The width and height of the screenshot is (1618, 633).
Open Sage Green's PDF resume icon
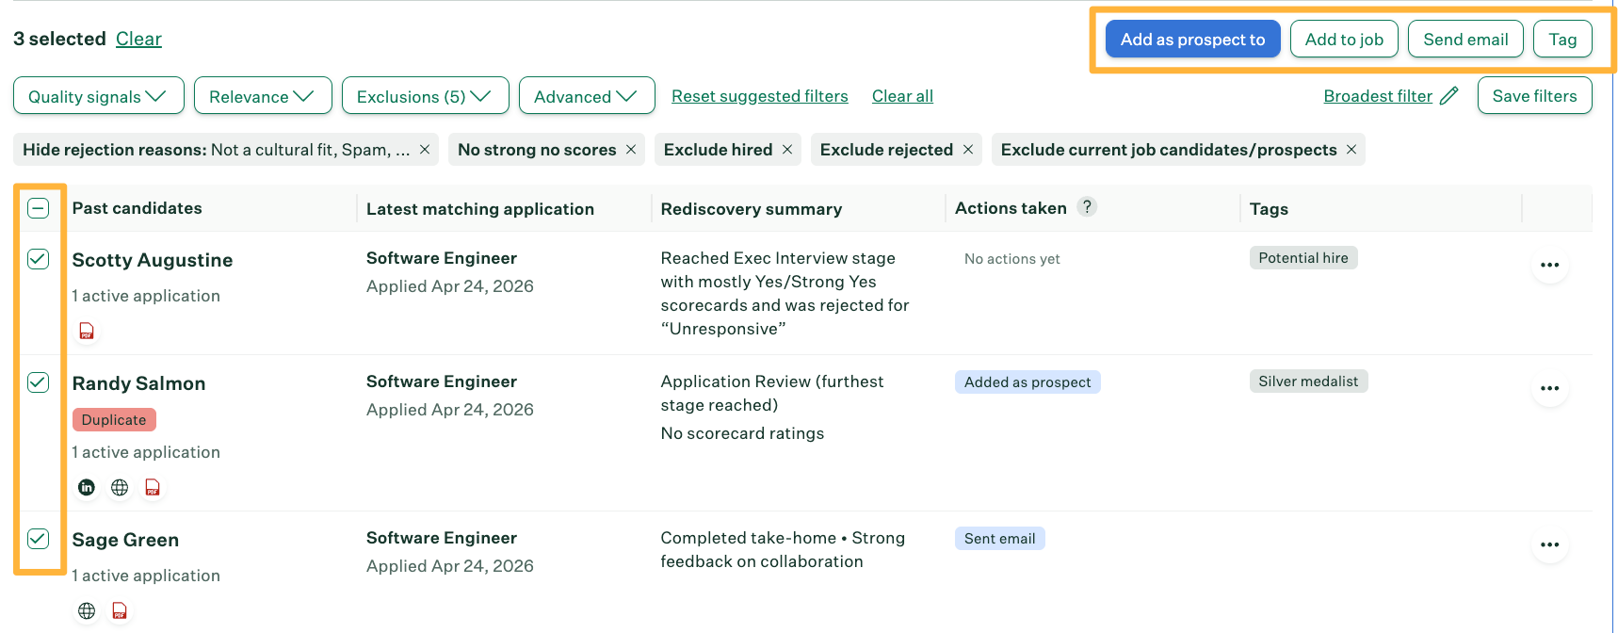120,610
